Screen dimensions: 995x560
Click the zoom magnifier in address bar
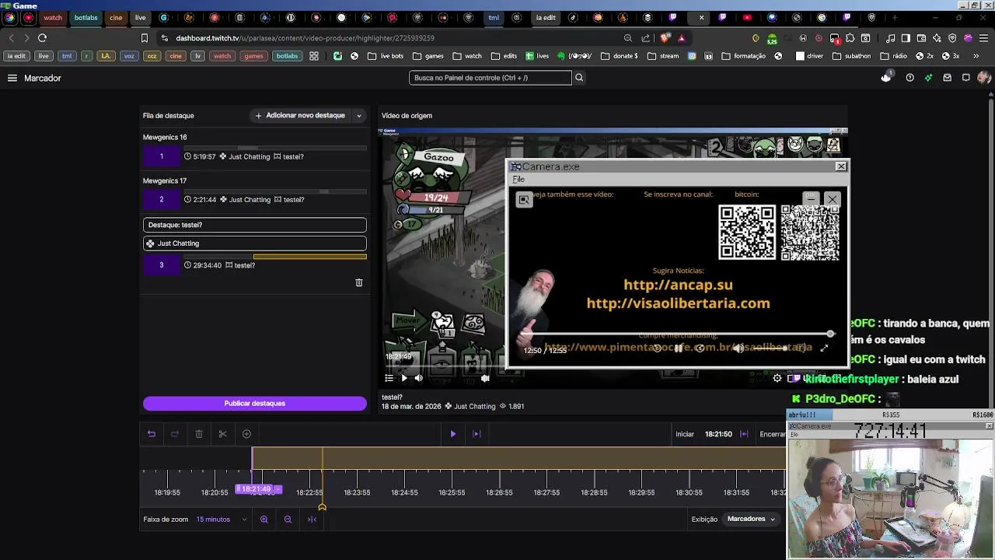point(628,38)
